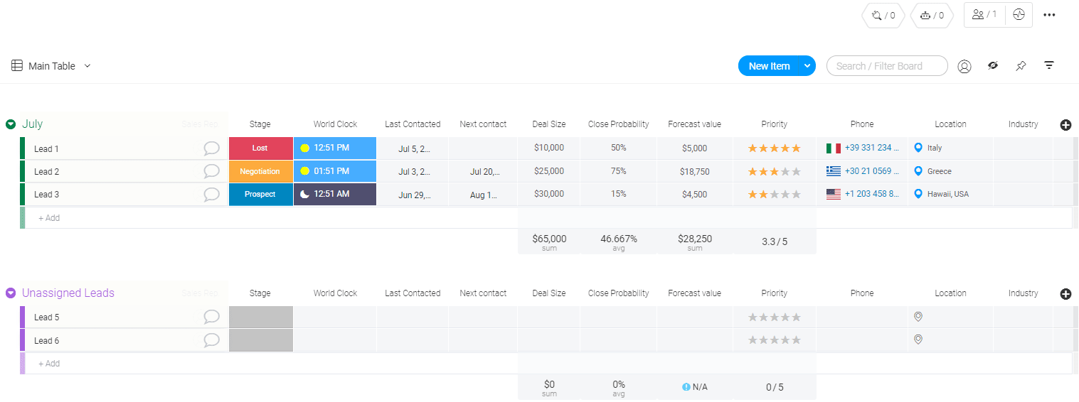The height and width of the screenshot is (402, 1079).
Task: Open Lead 2 Negotiation stage dropdown
Action: click(x=260, y=171)
